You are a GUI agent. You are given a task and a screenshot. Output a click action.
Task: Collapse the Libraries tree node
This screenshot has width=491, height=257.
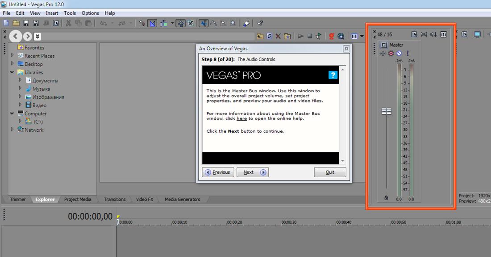(12, 72)
